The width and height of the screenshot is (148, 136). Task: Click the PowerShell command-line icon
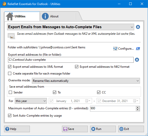(138, 49)
